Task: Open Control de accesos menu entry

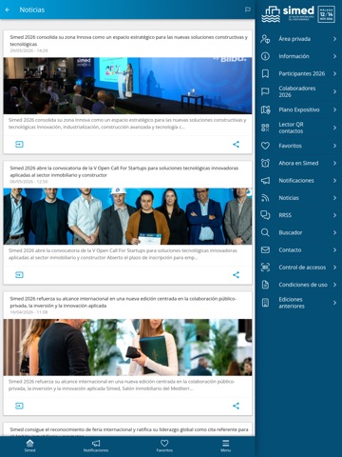Action: 298,268
